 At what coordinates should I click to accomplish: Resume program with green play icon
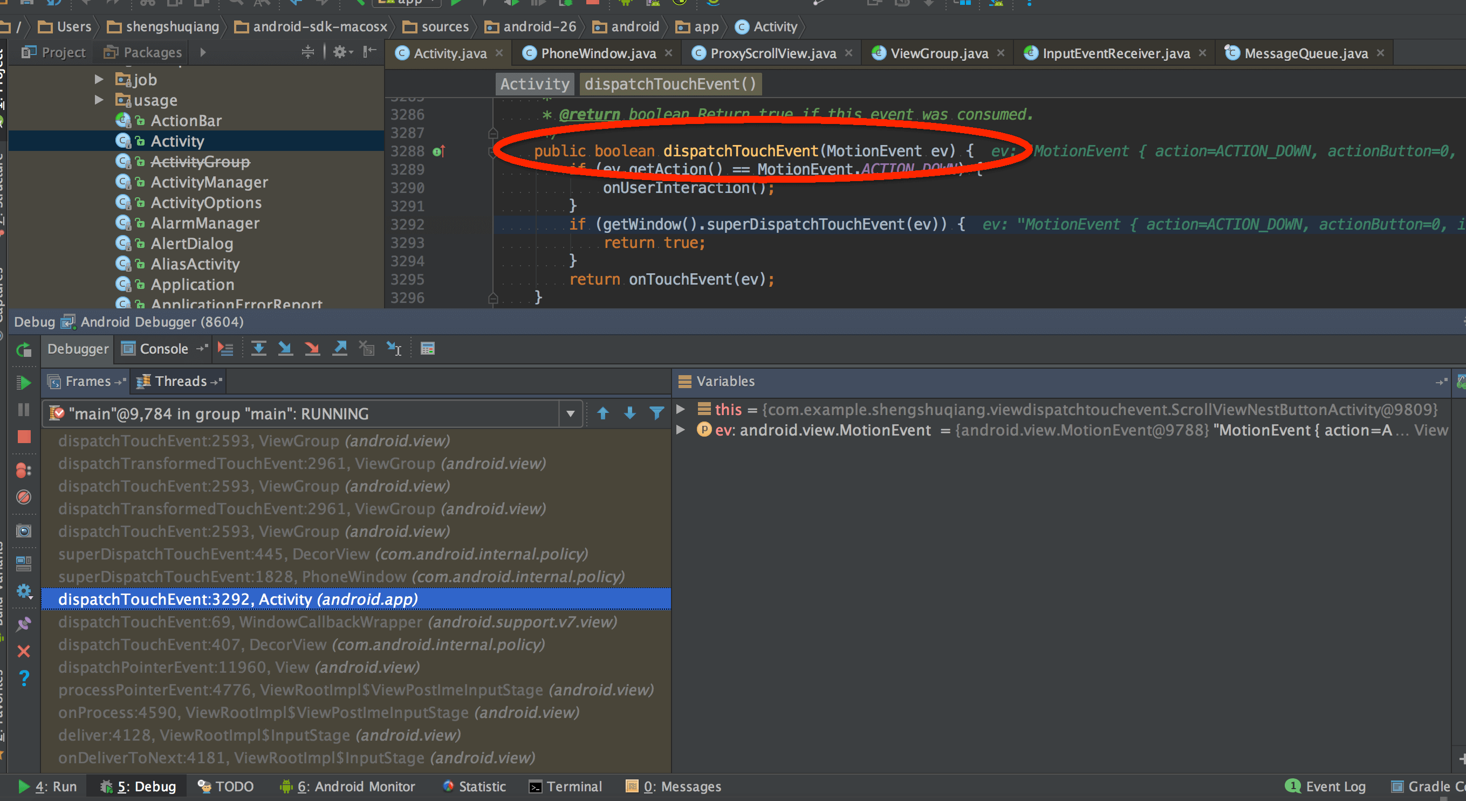pyautogui.click(x=23, y=382)
